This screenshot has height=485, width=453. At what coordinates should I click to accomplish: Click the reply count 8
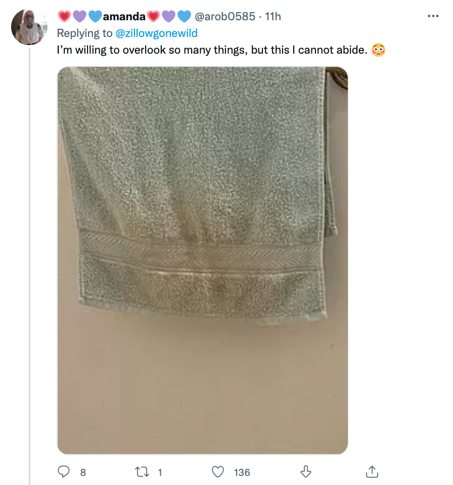[83, 472]
